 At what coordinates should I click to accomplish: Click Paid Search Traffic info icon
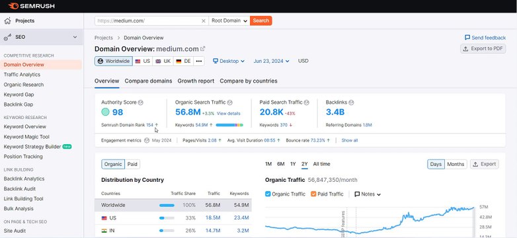(x=306, y=102)
